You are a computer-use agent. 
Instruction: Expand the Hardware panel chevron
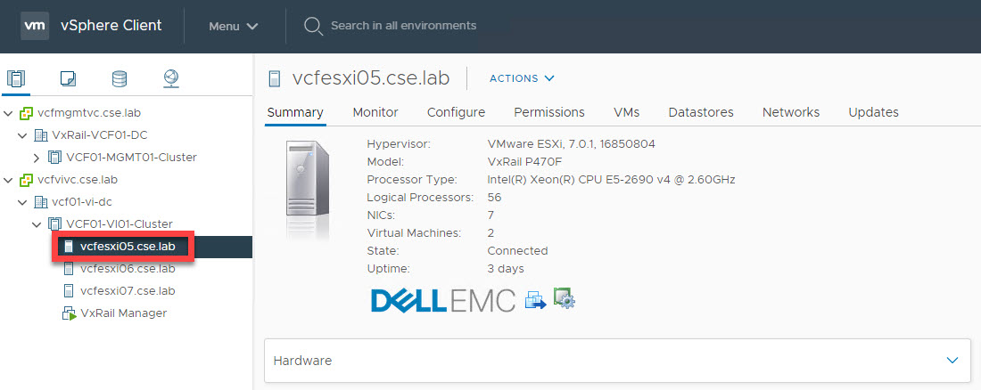(951, 361)
